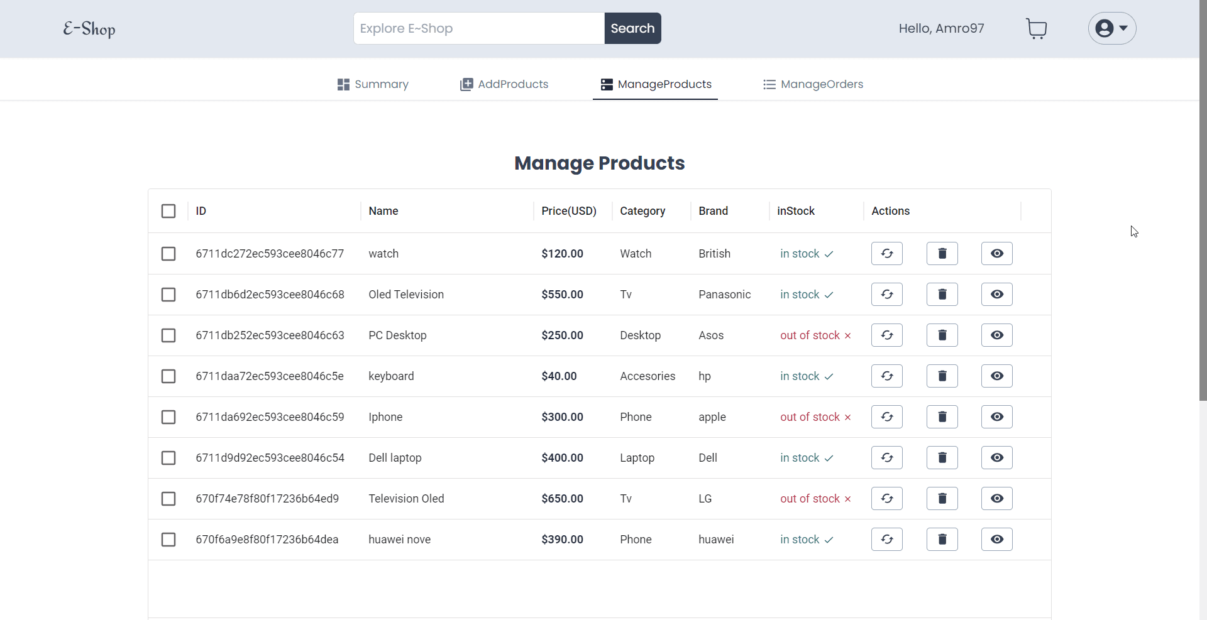View the keyboard product via eye icon

(x=996, y=376)
